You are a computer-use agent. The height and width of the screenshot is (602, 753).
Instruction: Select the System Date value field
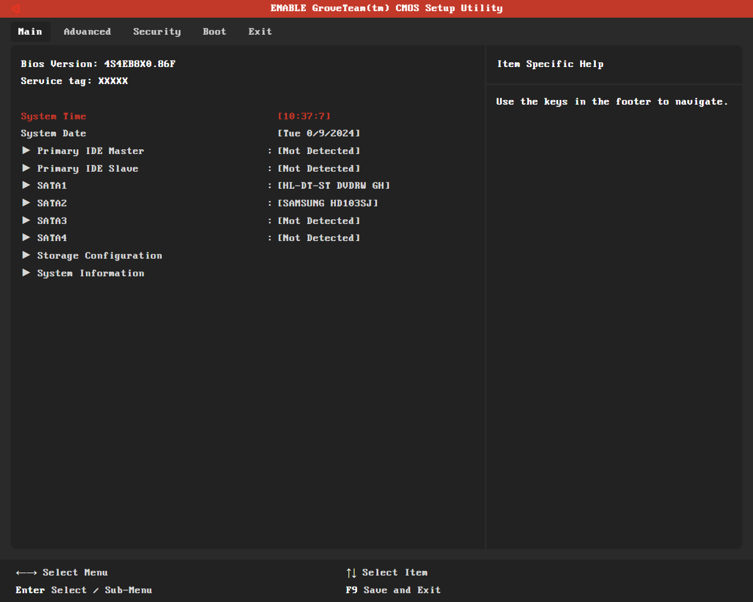coord(319,133)
